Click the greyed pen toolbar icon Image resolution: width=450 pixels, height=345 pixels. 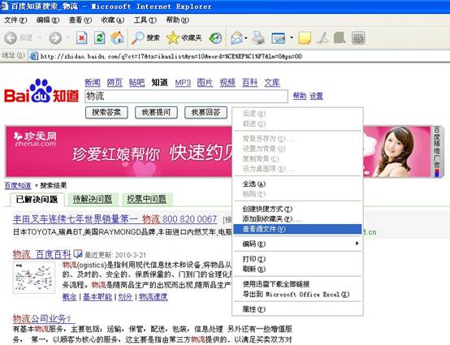322,38
